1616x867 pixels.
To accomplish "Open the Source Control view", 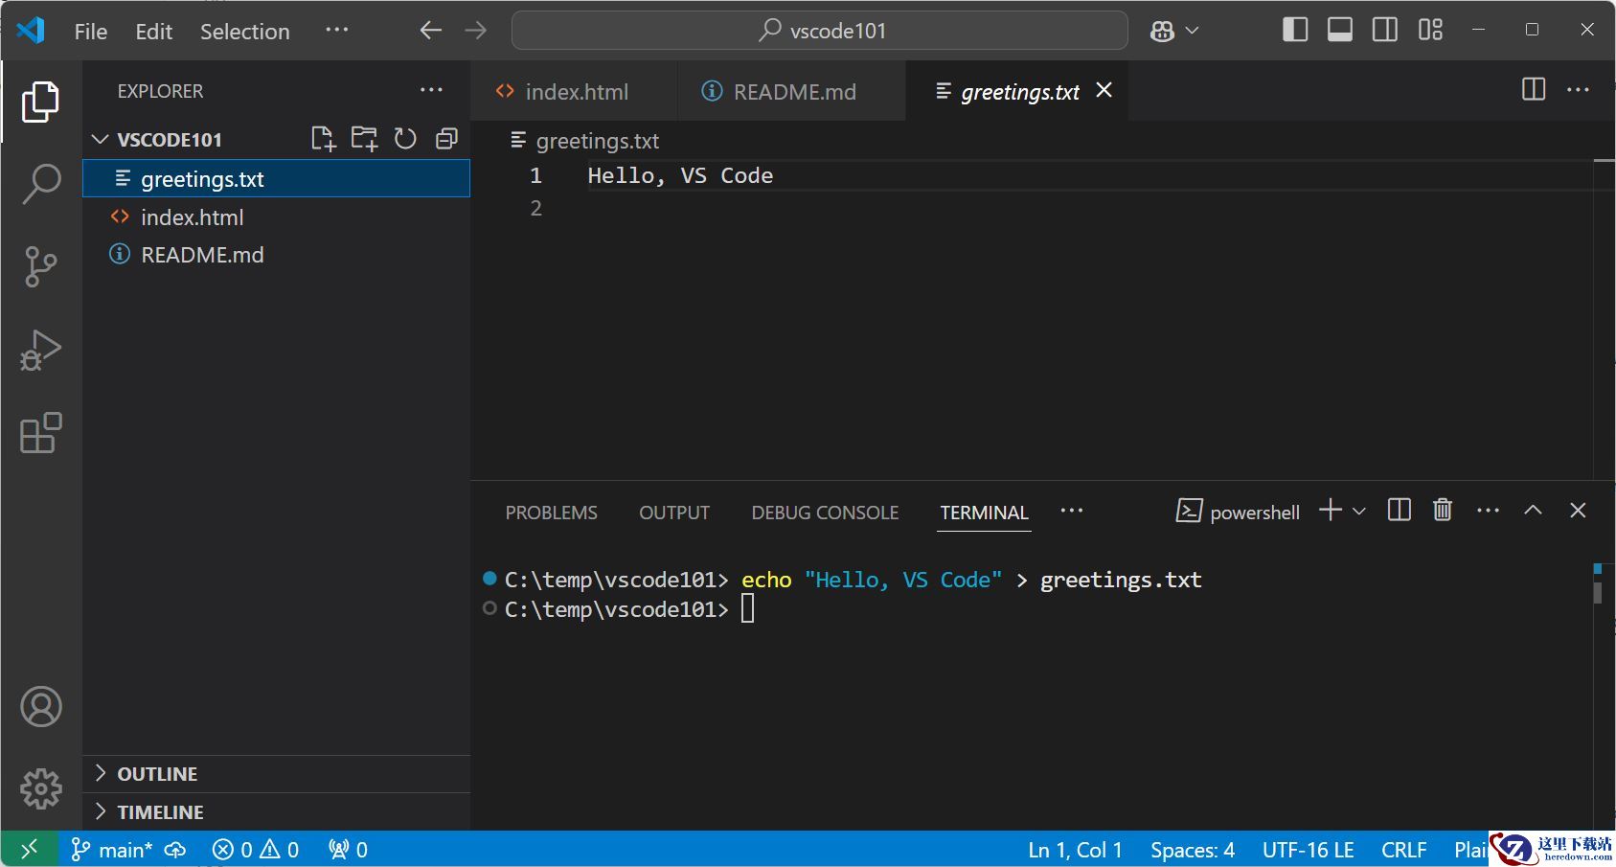I will coord(40,266).
